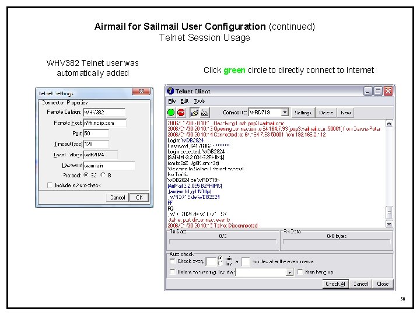The height and width of the screenshot is (315, 420).
Task: Expand the Connect to dropdown
Action: 285,112
